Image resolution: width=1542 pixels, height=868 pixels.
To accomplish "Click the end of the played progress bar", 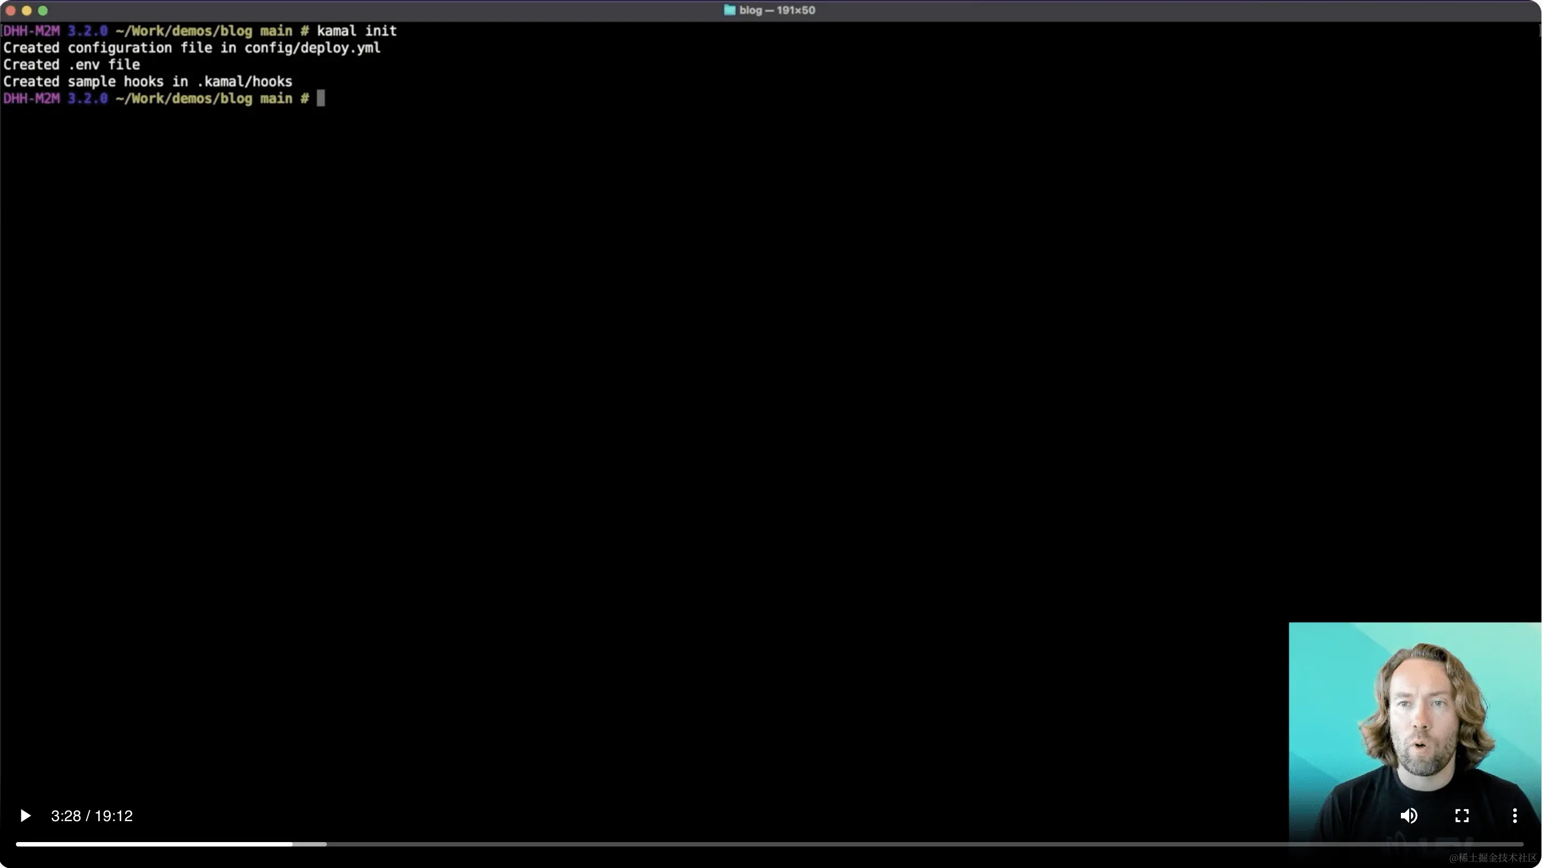I will (x=292, y=844).
